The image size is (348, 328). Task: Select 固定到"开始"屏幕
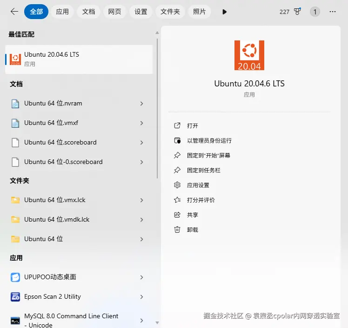(208, 155)
